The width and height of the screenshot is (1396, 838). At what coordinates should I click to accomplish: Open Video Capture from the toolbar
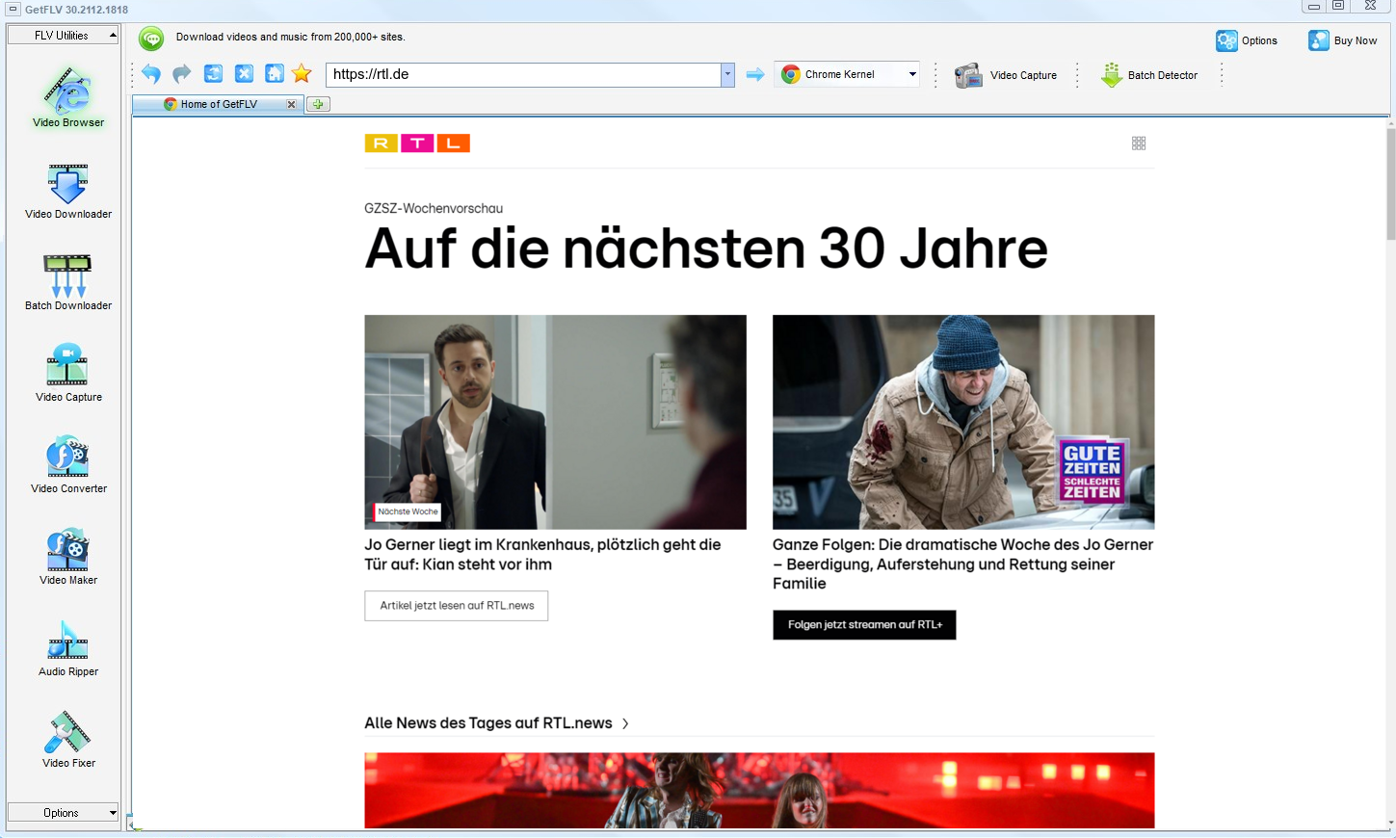coord(1006,75)
